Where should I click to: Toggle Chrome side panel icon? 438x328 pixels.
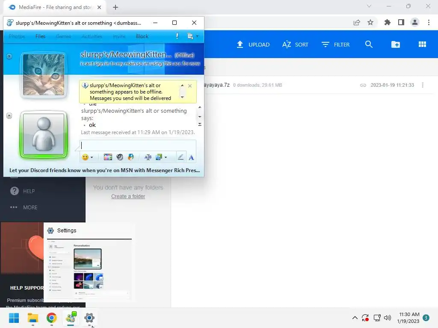[x=401, y=22]
